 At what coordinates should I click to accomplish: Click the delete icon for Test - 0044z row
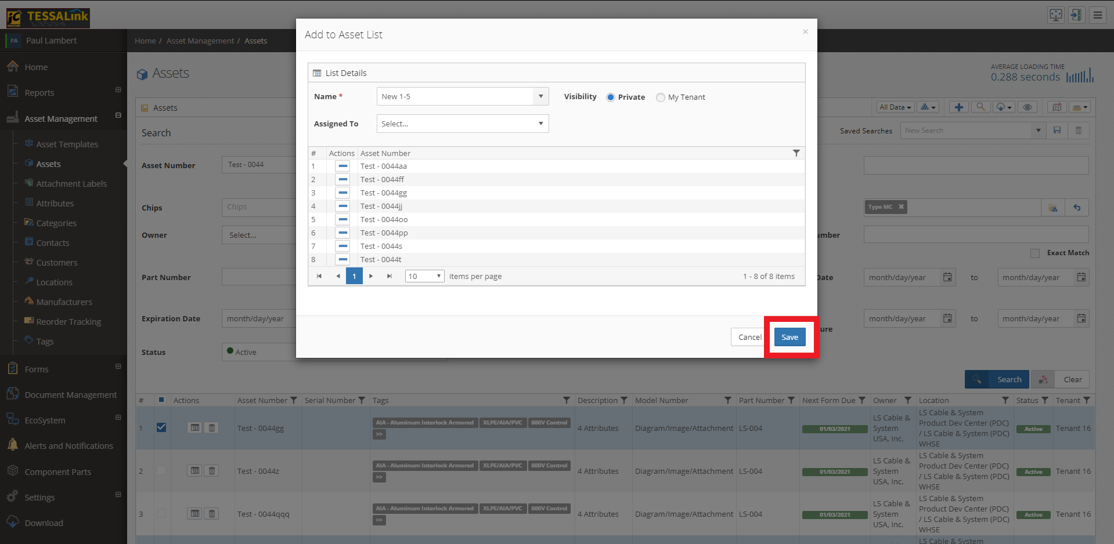[212, 471]
